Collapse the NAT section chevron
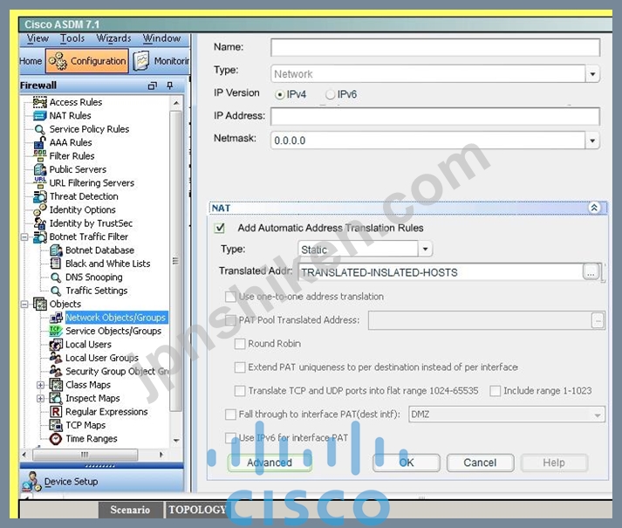 594,208
